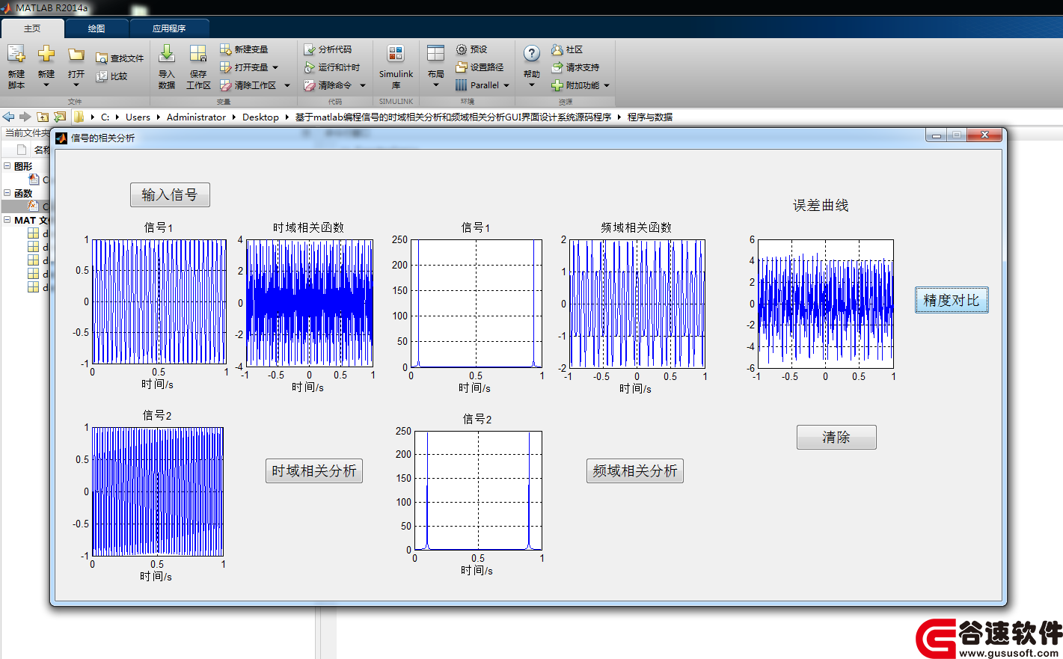Click Clear Workspace (清除工作区)
1063x659 pixels.
[x=248, y=85]
